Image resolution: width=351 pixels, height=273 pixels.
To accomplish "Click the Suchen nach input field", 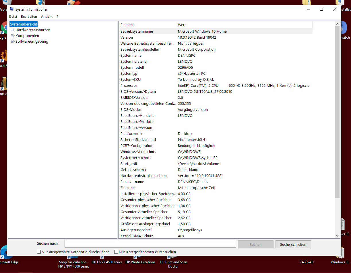I will pos(150,244).
